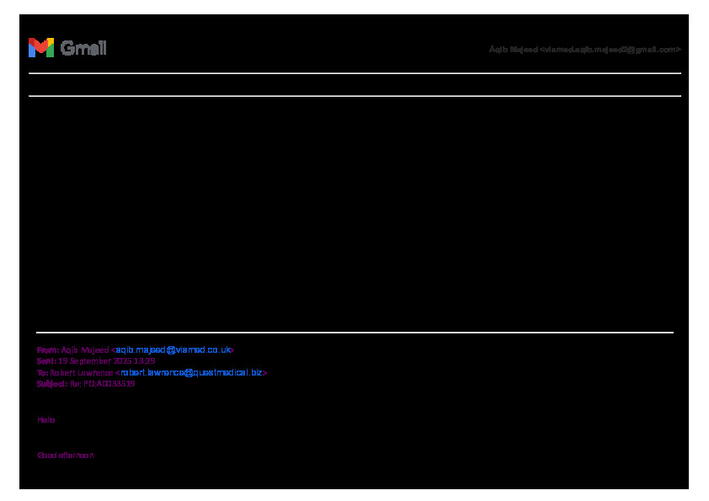Click the 'Sent:' label
This screenshot has height=501, width=709.
click(45, 360)
